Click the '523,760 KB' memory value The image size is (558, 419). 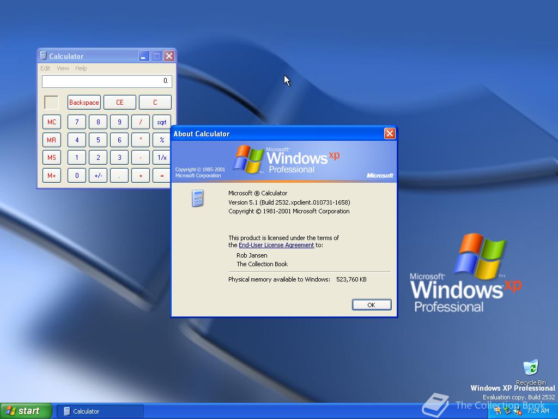(x=351, y=279)
